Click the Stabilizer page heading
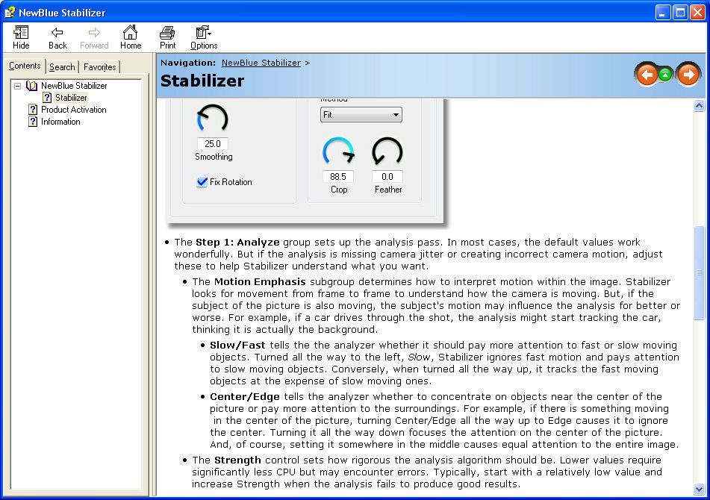The image size is (710, 500). click(x=202, y=81)
